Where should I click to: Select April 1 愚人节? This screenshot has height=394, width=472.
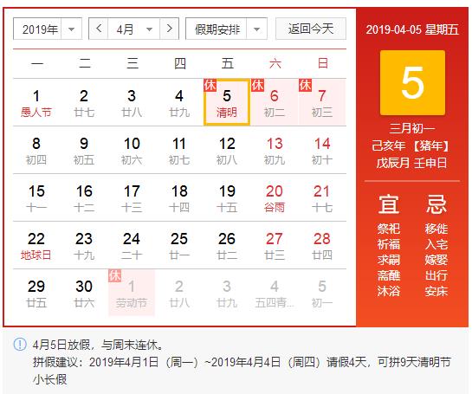click(x=36, y=103)
